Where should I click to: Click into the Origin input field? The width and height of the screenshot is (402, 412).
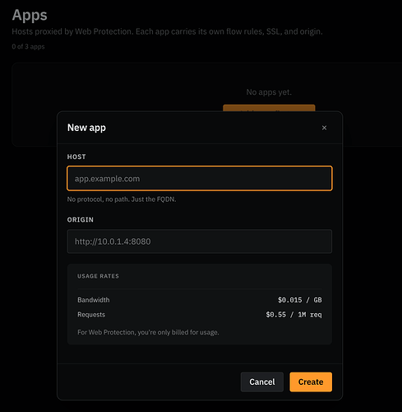point(200,241)
